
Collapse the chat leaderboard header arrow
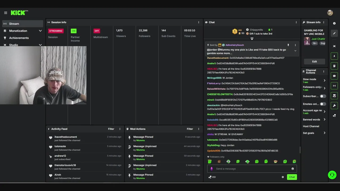[x=252, y=39]
